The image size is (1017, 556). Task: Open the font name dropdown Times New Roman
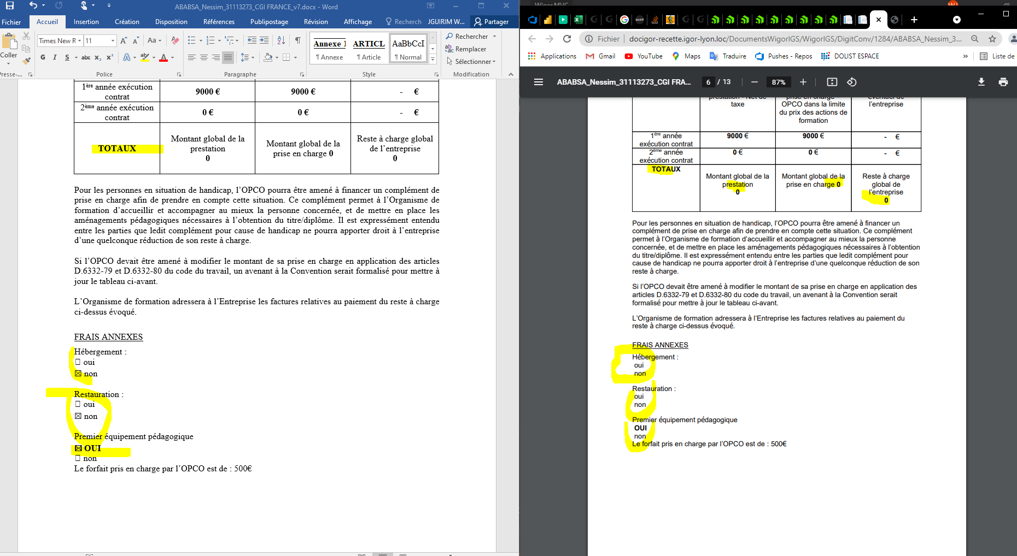pos(79,41)
